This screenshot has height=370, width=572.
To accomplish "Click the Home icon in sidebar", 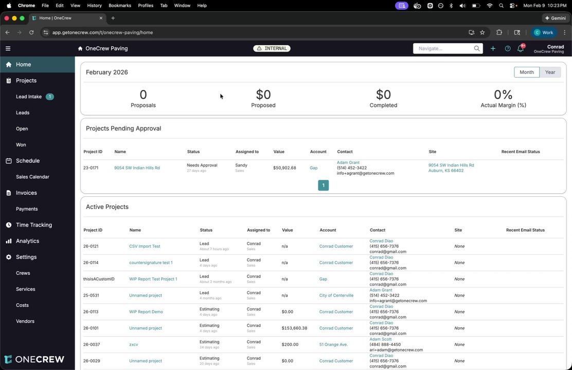I will pos(9,65).
